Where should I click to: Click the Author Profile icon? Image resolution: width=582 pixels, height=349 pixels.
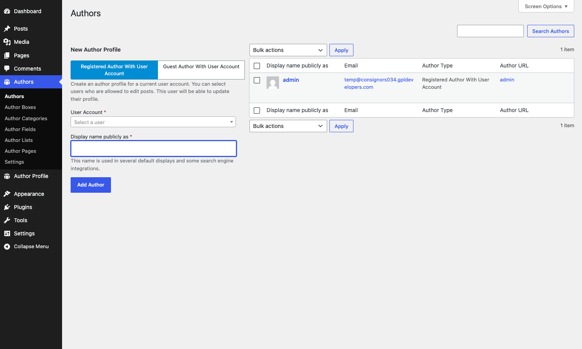click(7, 176)
